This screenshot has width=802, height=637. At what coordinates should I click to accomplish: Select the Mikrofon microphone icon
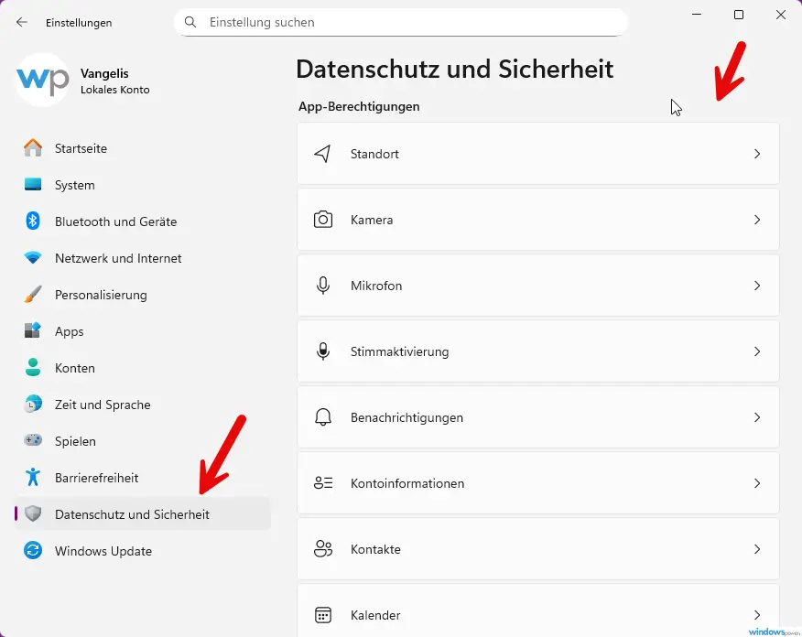[x=322, y=286]
